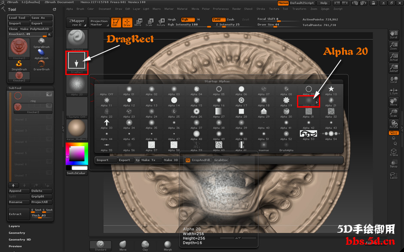Screen dimensions: 404x252
Task: Adjust the Z Intensity slider
Action: tap(228, 25)
